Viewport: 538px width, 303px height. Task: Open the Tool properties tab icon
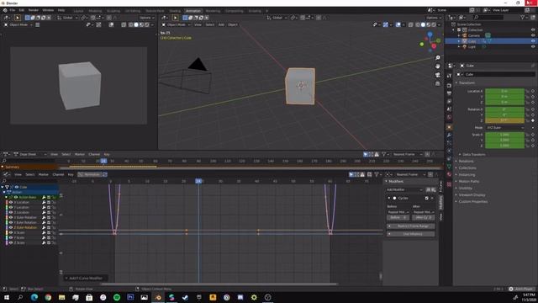449,76
